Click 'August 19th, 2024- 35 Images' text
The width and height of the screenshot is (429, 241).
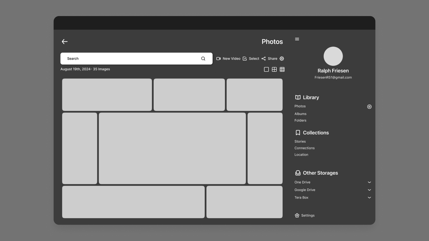(x=85, y=69)
